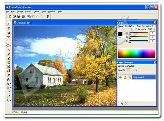This screenshot has height=121, width=164.
Task: Open the Layers menu
Action: [x=28, y=12]
